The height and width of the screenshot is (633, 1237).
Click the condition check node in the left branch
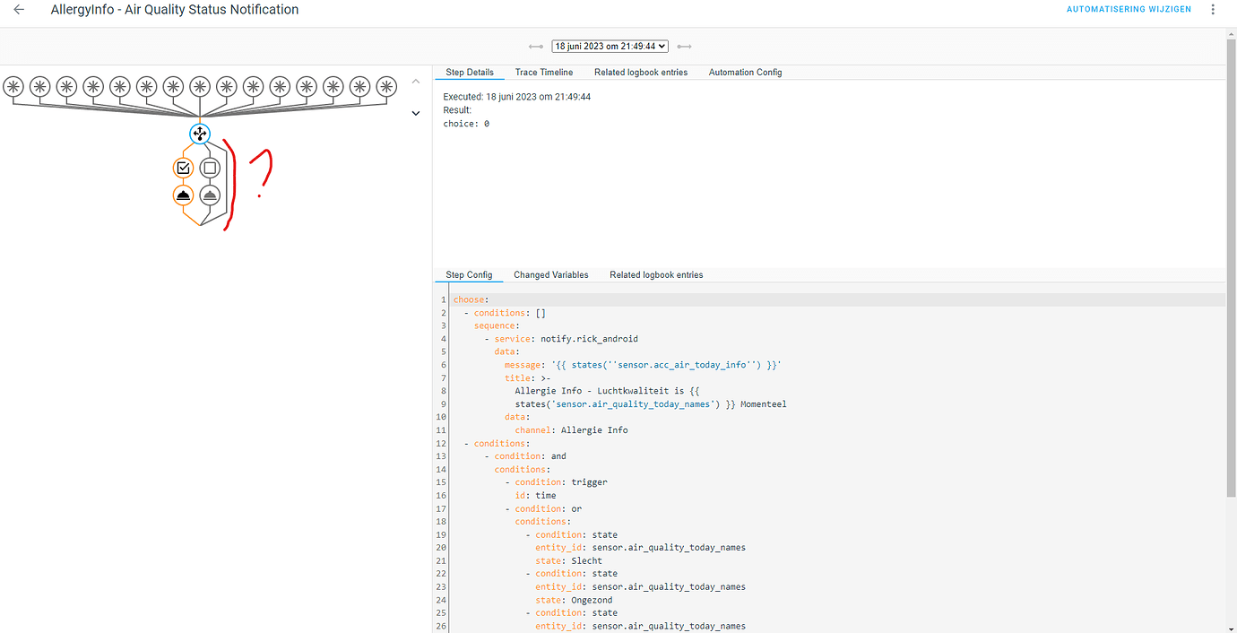(x=184, y=167)
